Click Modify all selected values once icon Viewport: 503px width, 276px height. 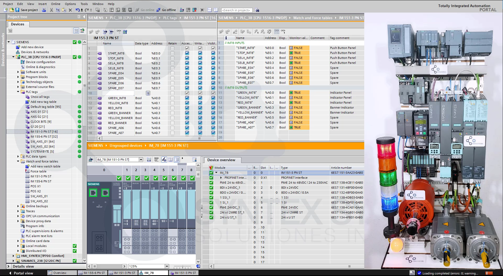pyautogui.click(x=256, y=31)
